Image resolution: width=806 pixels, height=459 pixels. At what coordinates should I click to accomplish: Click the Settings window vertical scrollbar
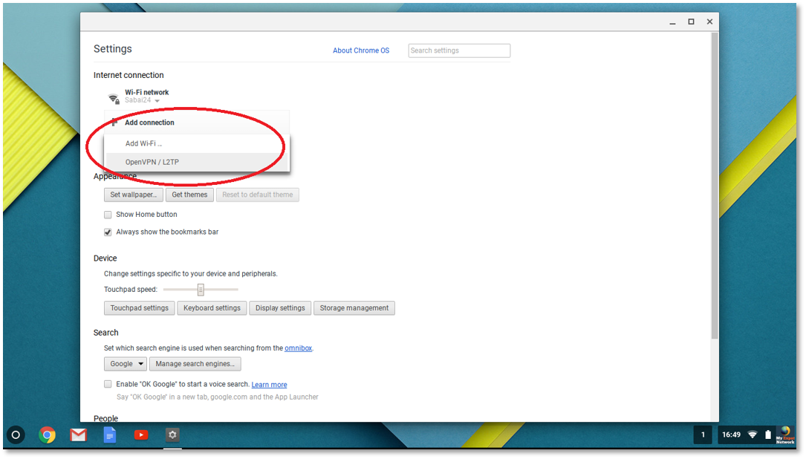pyautogui.click(x=715, y=186)
